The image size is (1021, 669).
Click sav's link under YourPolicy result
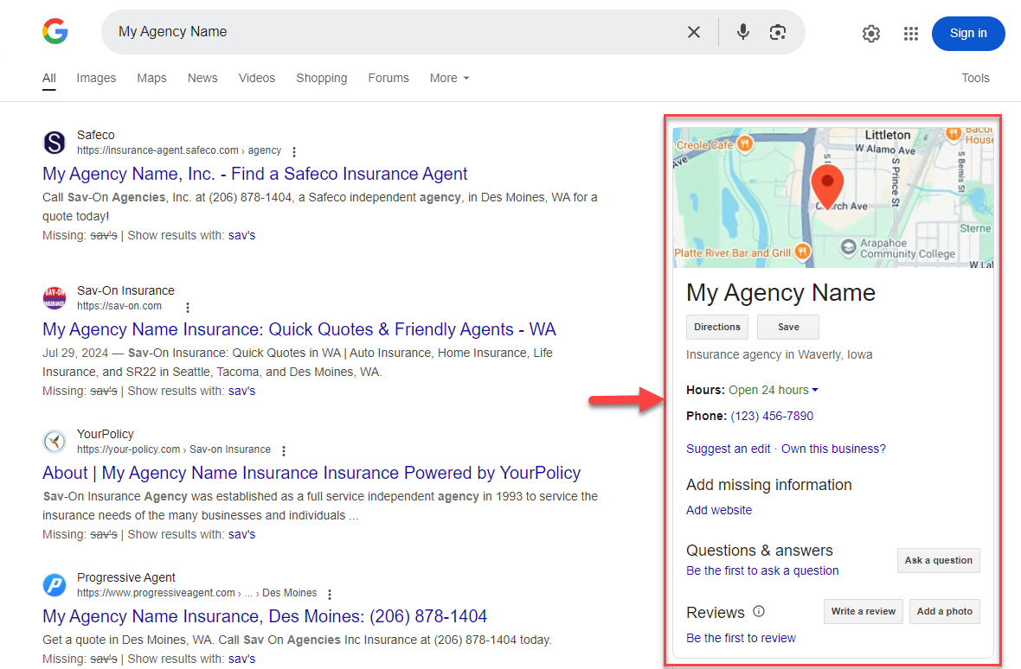click(x=241, y=534)
